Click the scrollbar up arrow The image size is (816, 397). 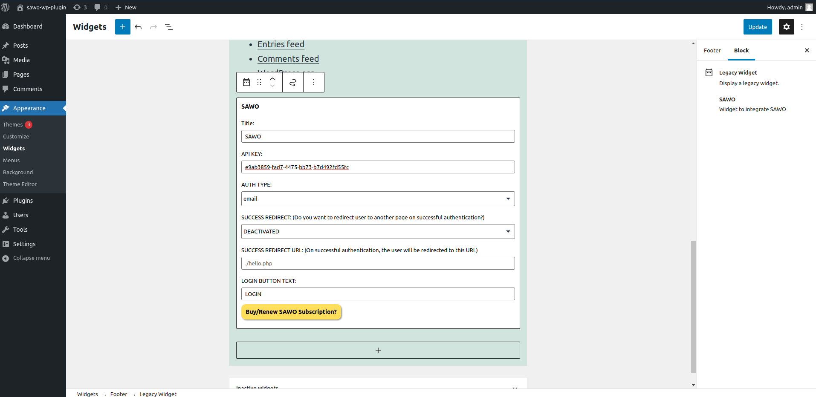tap(693, 43)
